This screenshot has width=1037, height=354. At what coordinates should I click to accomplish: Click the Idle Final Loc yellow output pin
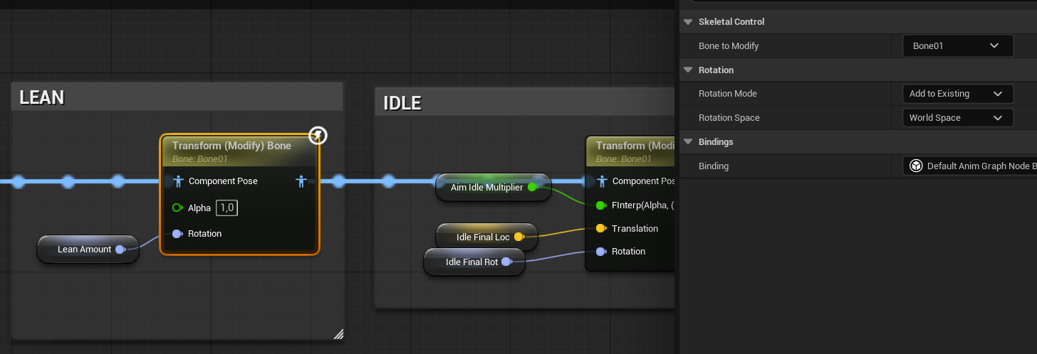click(518, 237)
